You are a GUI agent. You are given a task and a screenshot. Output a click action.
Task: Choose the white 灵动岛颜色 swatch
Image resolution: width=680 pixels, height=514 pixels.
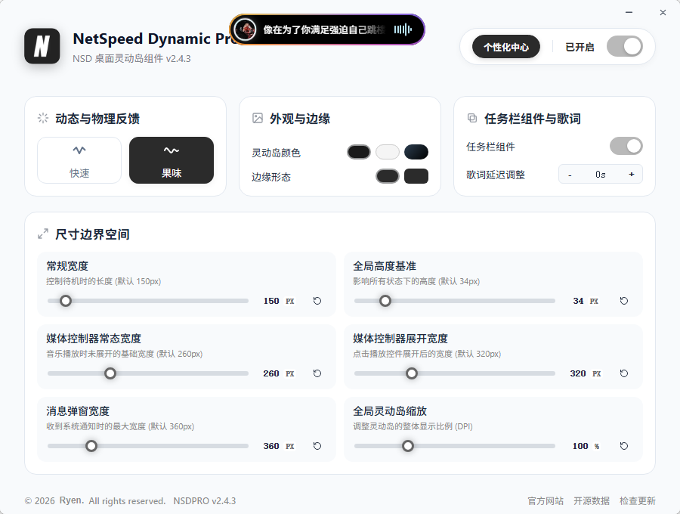point(388,152)
